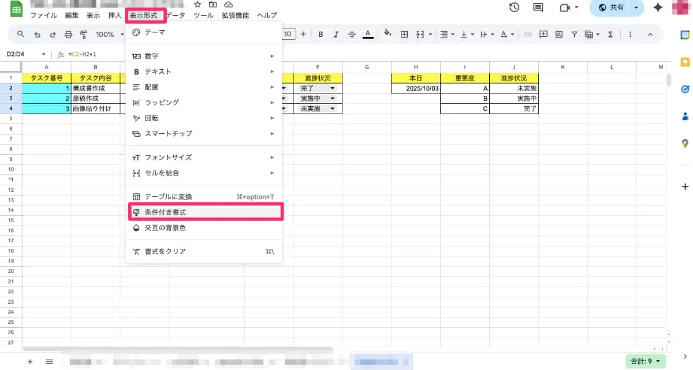Undo the last action
This screenshot has width=693, height=370.
[x=38, y=34]
